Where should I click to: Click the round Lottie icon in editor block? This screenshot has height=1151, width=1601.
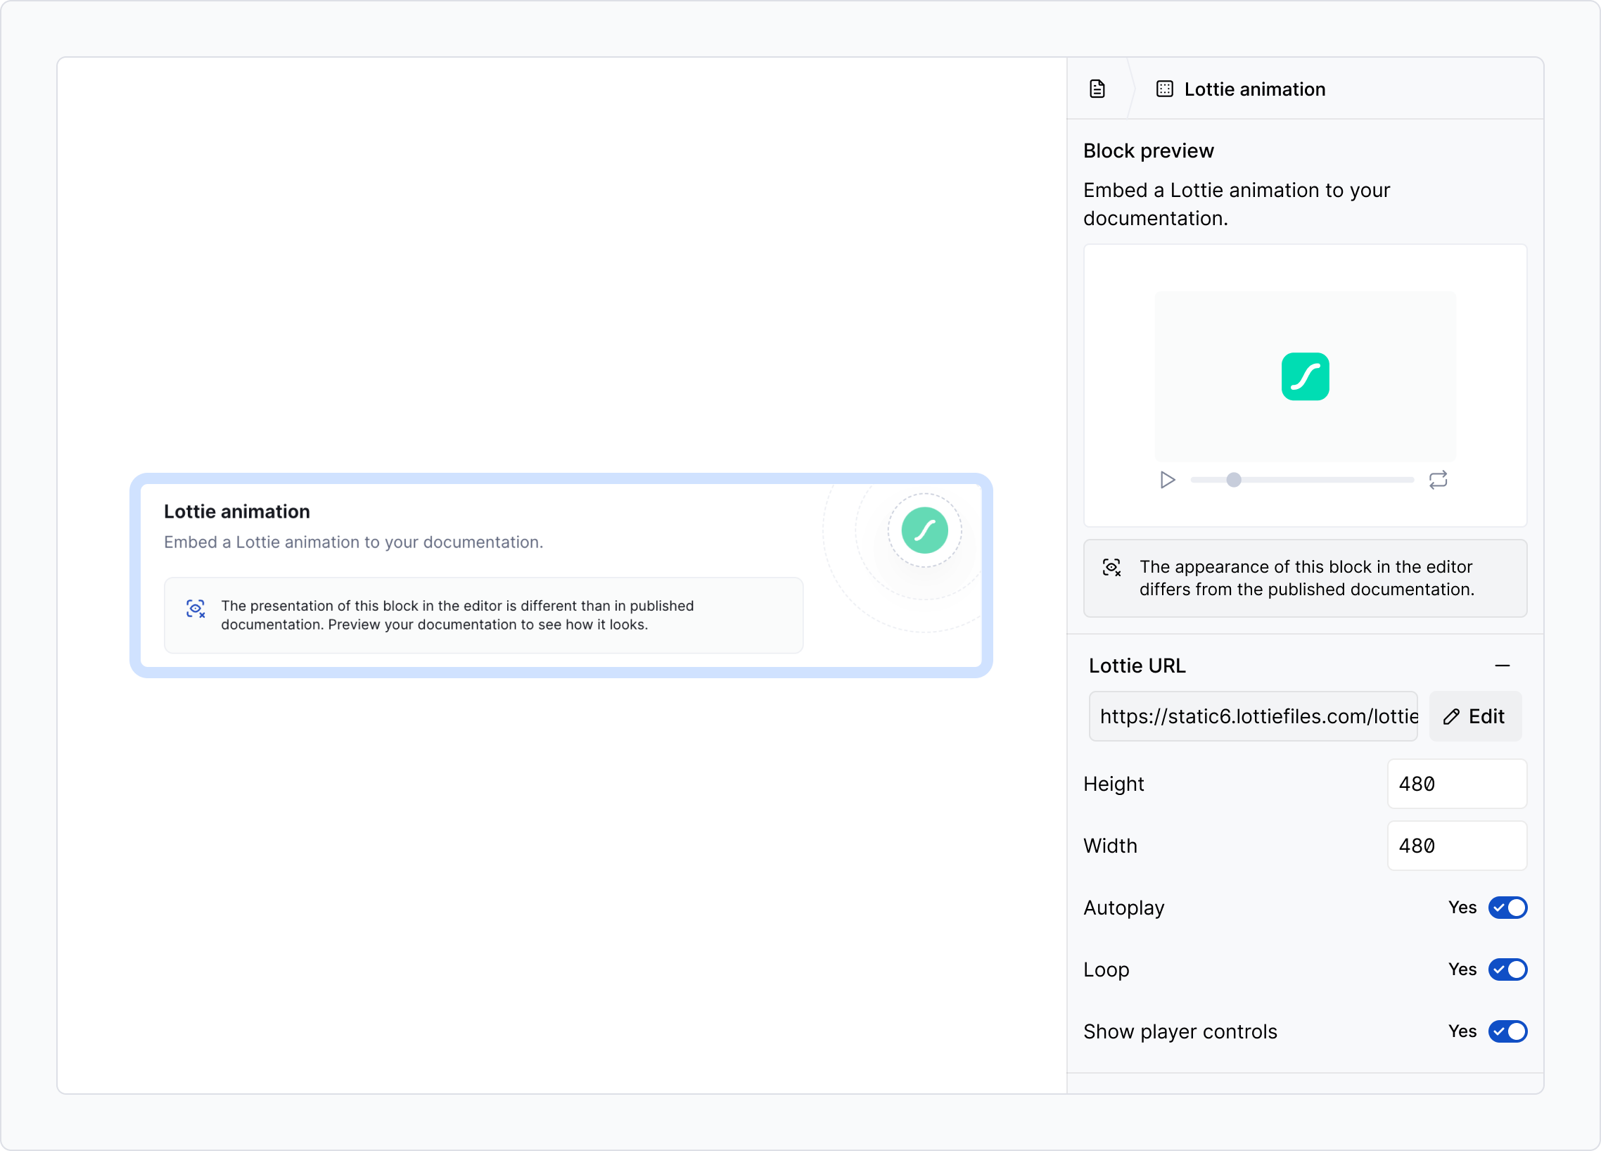point(924,530)
